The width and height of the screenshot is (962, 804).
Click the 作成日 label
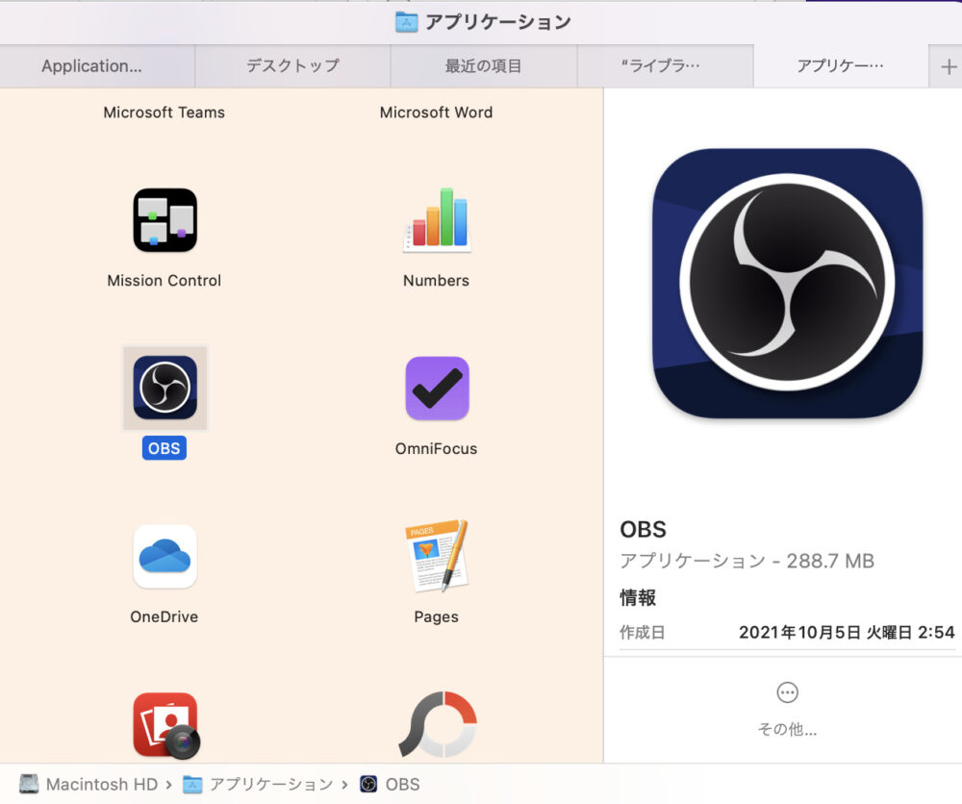[x=643, y=632]
